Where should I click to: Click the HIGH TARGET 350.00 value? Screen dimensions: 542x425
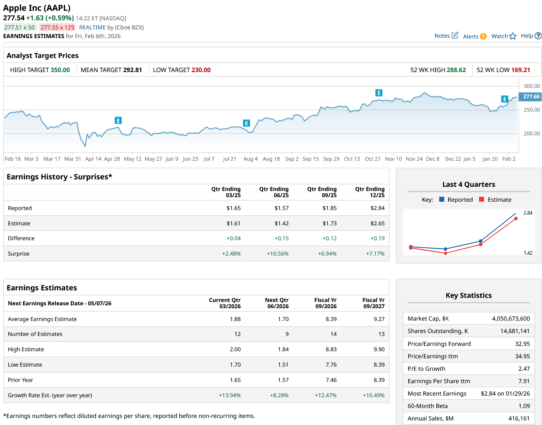click(x=60, y=70)
